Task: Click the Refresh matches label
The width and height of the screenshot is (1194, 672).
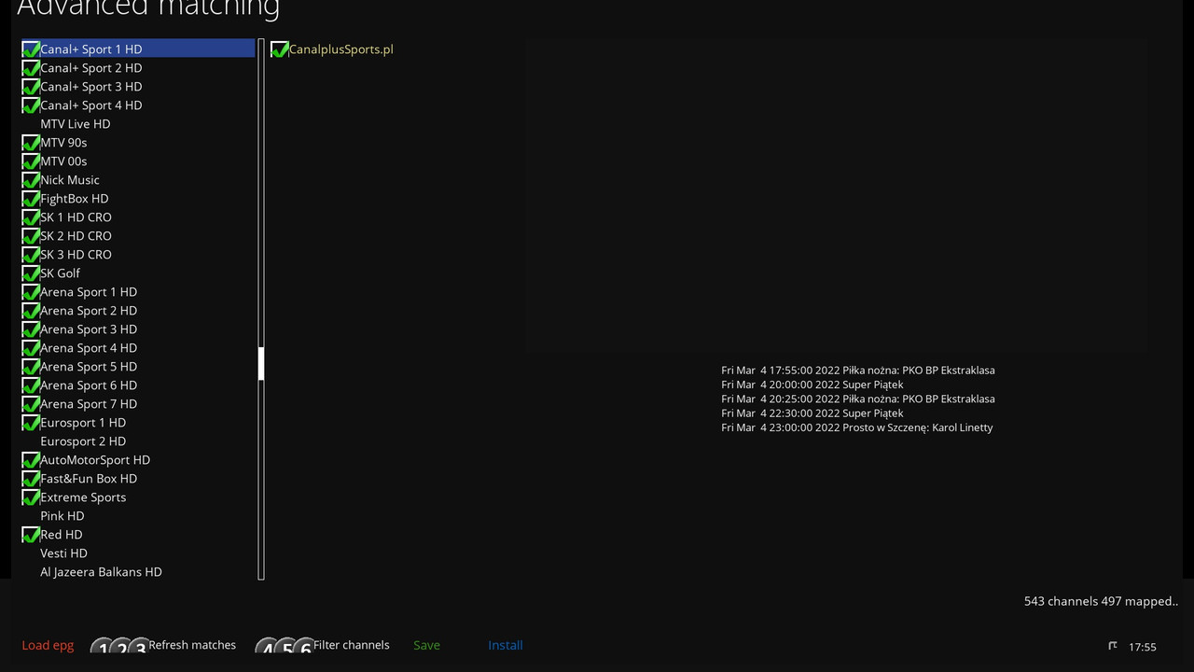Action: [x=192, y=645]
